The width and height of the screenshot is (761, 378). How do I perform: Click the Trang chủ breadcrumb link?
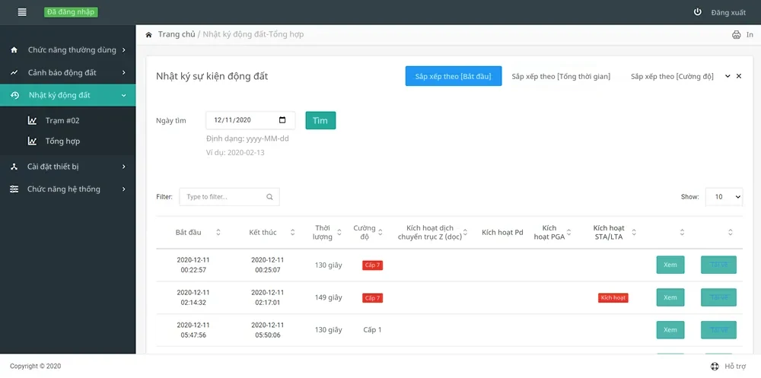tap(177, 34)
